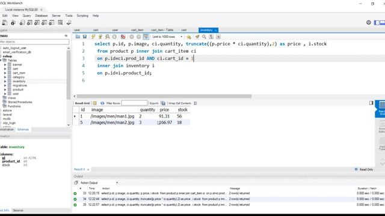This screenshot has width=385, height=216.
Task: Save the script with the floppy disk icon
Action: tap(85, 37)
